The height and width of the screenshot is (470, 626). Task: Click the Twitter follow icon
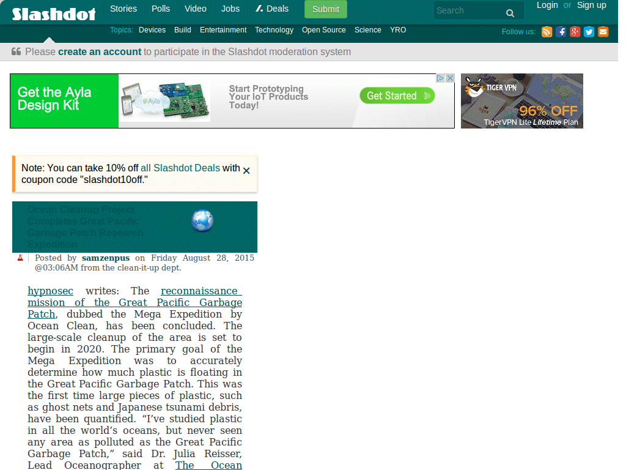point(589,32)
